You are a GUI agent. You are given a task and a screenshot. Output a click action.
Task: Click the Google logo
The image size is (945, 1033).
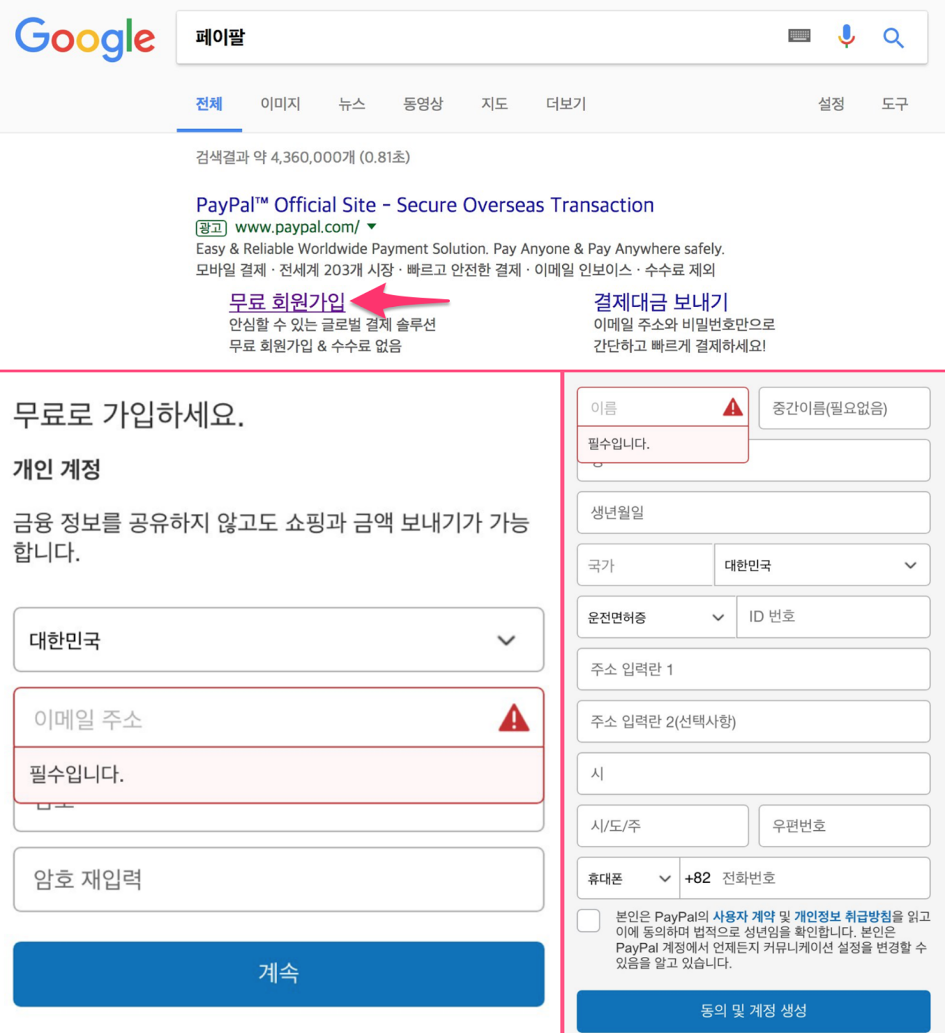click(85, 38)
